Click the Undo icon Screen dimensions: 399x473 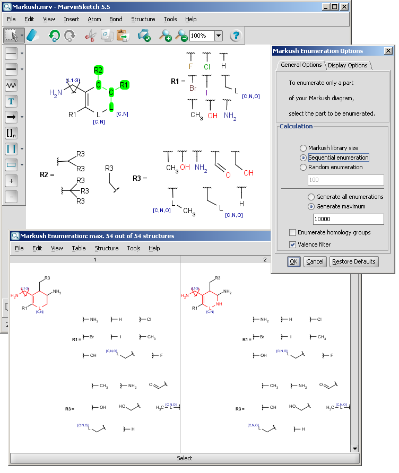(x=54, y=36)
